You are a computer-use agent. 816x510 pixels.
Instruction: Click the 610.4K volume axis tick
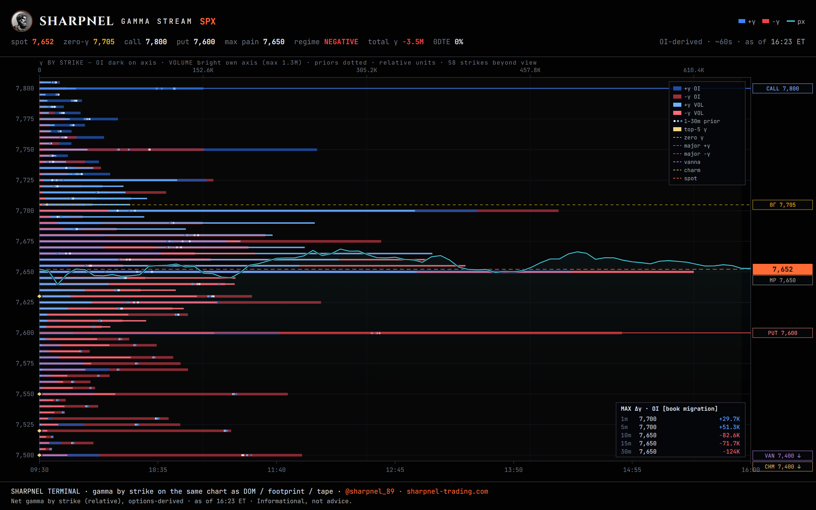pos(694,70)
